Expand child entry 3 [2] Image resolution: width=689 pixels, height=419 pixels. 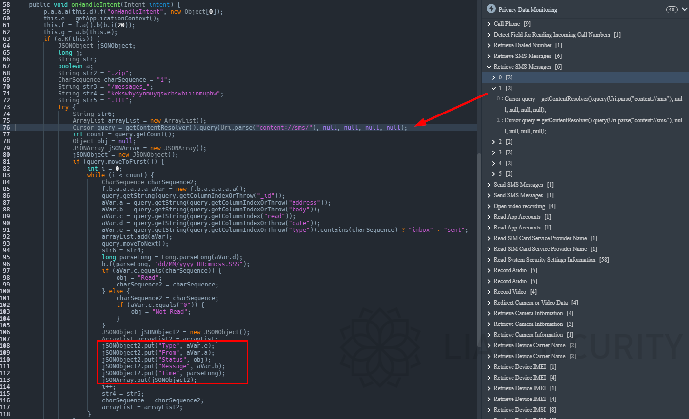pos(494,152)
